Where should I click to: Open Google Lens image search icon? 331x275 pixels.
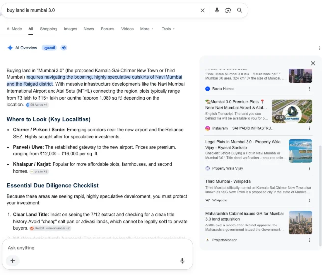(228, 10)
